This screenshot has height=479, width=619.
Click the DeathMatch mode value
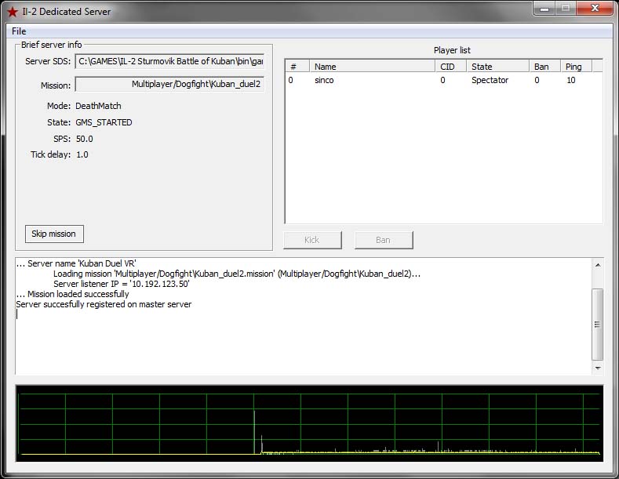click(x=98, y=106)
